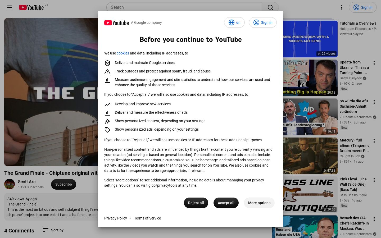
Task: Subscribe to Scott Arc channel
Action: click(63, 184)
